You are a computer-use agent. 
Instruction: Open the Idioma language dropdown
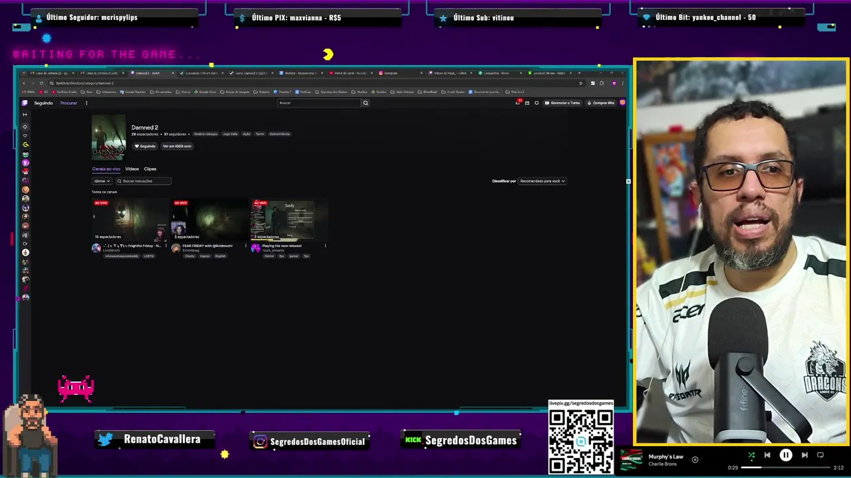coord(101,181)
